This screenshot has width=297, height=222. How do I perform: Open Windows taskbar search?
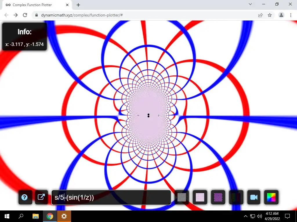[21, 216]
